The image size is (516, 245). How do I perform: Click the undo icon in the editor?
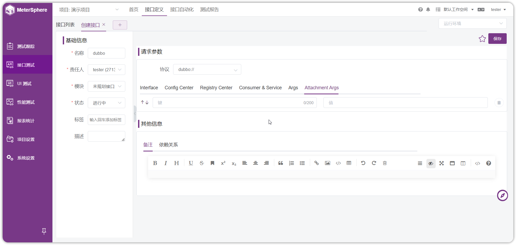point(363,163)
